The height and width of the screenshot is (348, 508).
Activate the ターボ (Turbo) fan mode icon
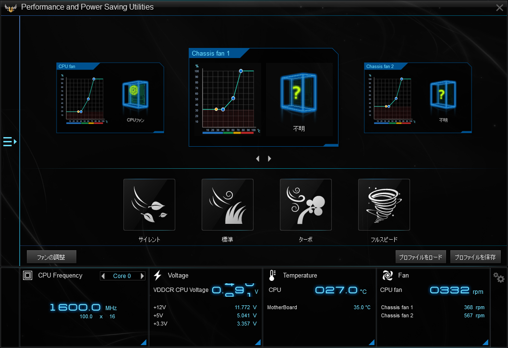point(305,205)
